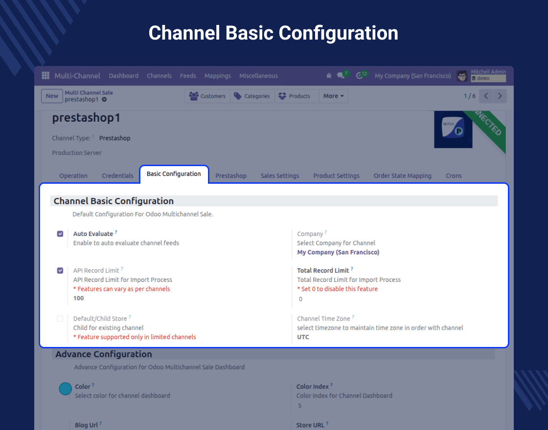Open the Channels menu
The width and height of the screenshot is (548, 430).
click(159, 76)
